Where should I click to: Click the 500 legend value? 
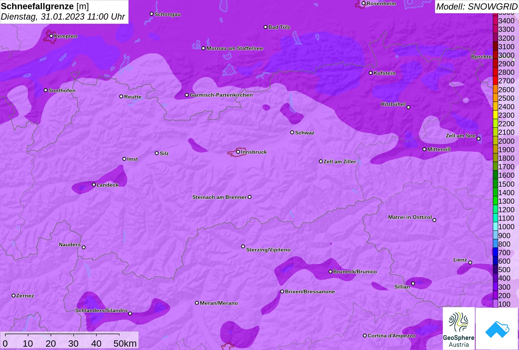pos(505,270)
